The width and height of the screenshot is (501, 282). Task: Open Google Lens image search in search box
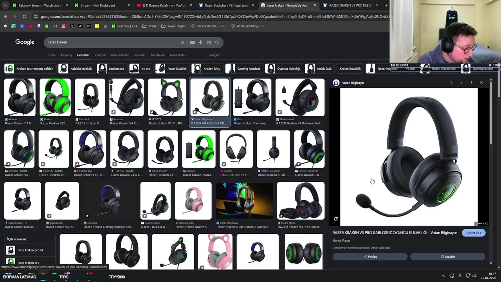tap(209, 42)
